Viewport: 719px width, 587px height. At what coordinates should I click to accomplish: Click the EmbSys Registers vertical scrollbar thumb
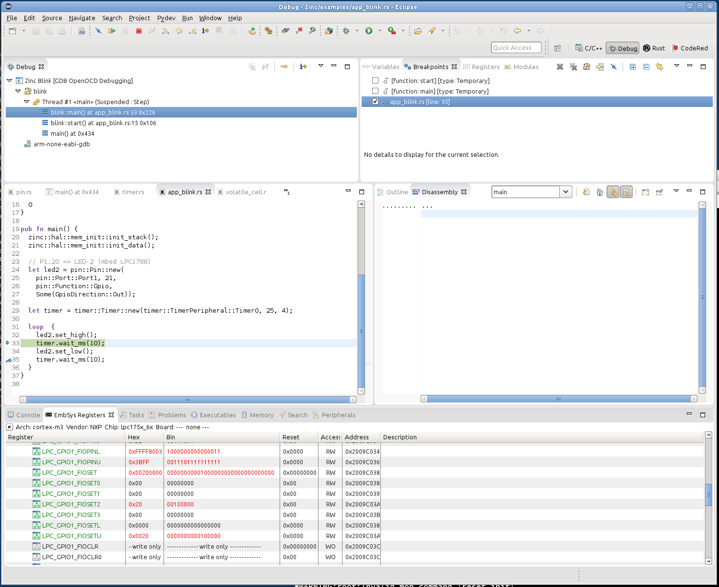coord(708,495)
